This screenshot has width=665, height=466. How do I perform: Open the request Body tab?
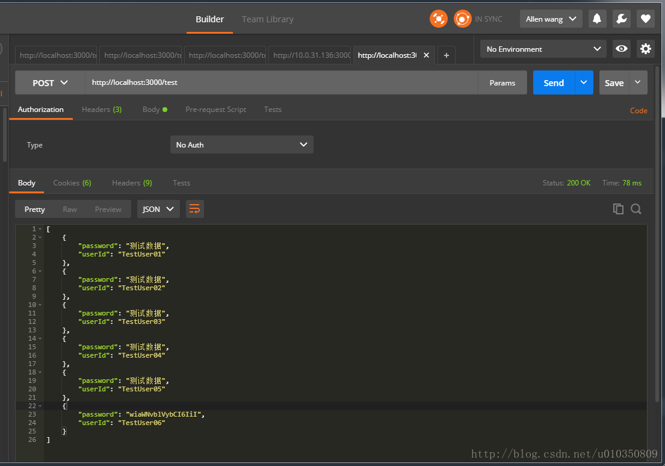(155, 110)
